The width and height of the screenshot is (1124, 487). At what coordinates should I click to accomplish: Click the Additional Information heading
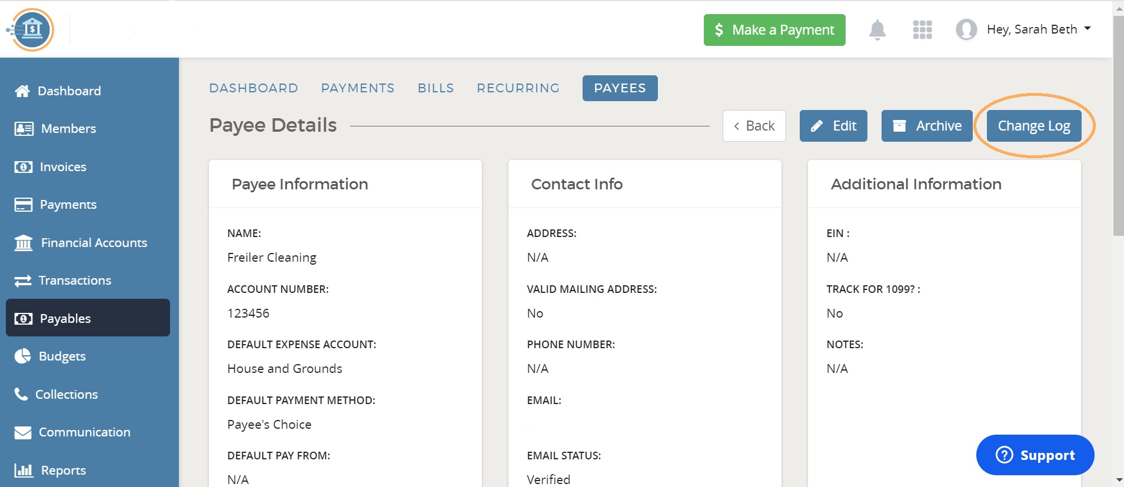click(x=916, y=184)
